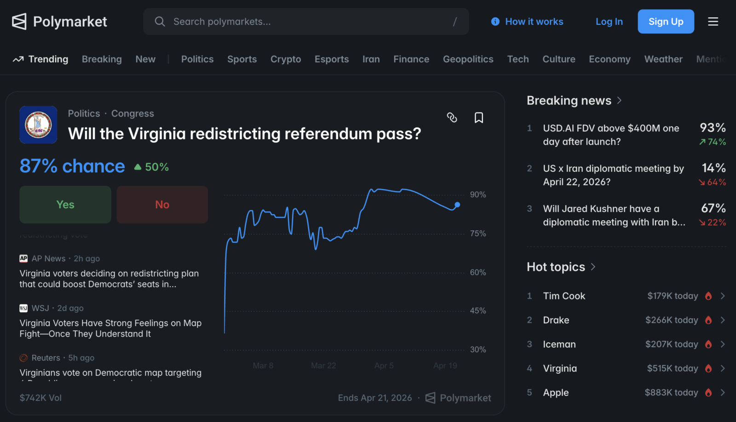Expand the Hot topics section chevron
Viewport: 736px width, 422px height.
click(593, 267)
